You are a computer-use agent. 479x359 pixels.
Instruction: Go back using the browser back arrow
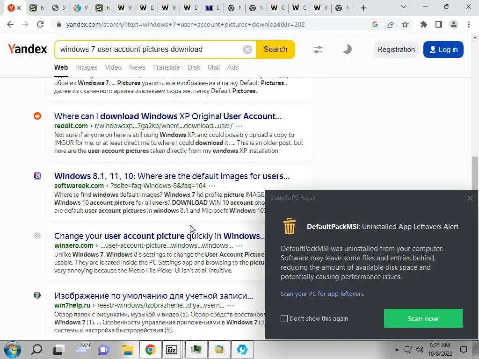(x=10, y=24)
